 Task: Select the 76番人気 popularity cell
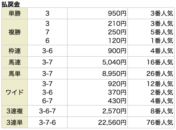click(151, 122)
